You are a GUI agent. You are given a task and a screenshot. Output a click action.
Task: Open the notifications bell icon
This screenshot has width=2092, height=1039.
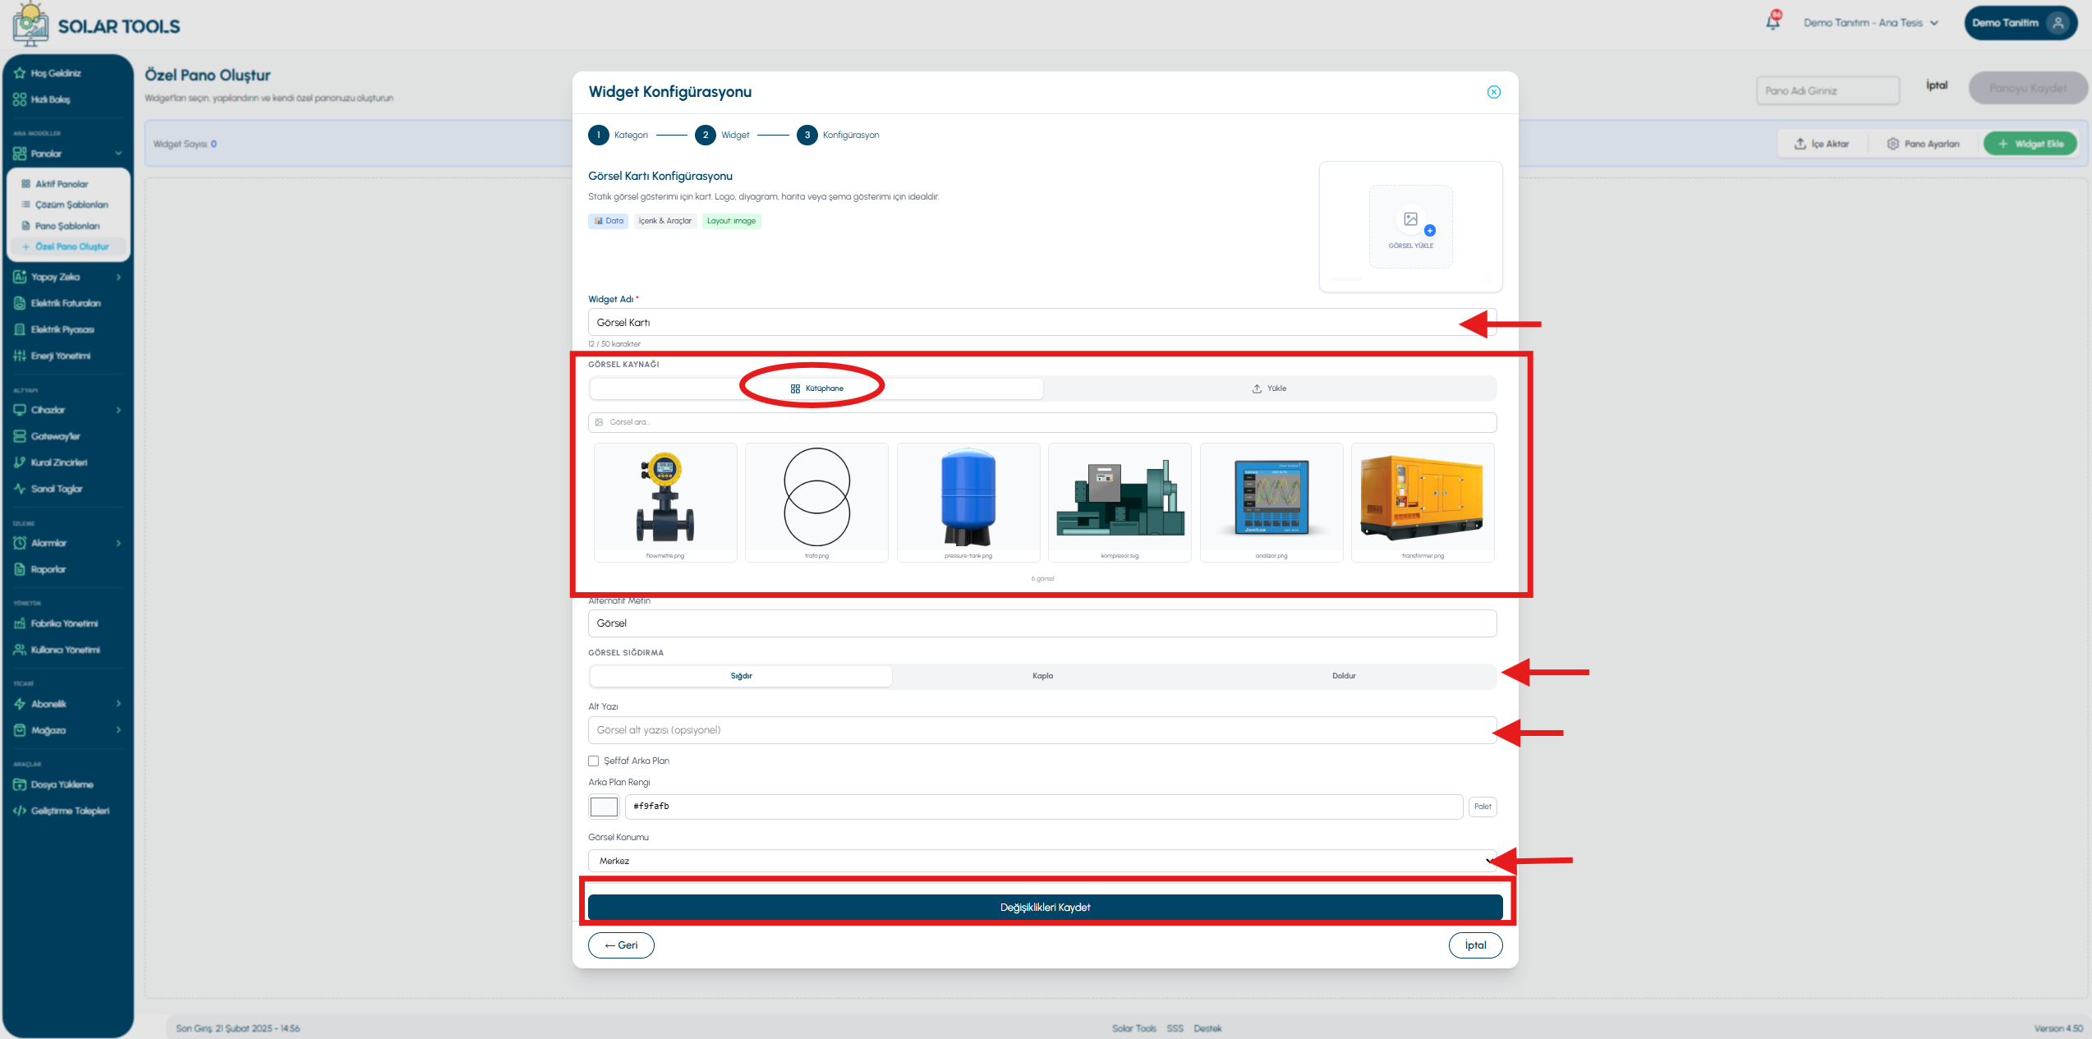[1772, 22]
